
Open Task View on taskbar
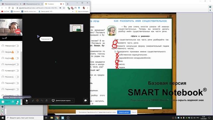[x=46, y=118]
